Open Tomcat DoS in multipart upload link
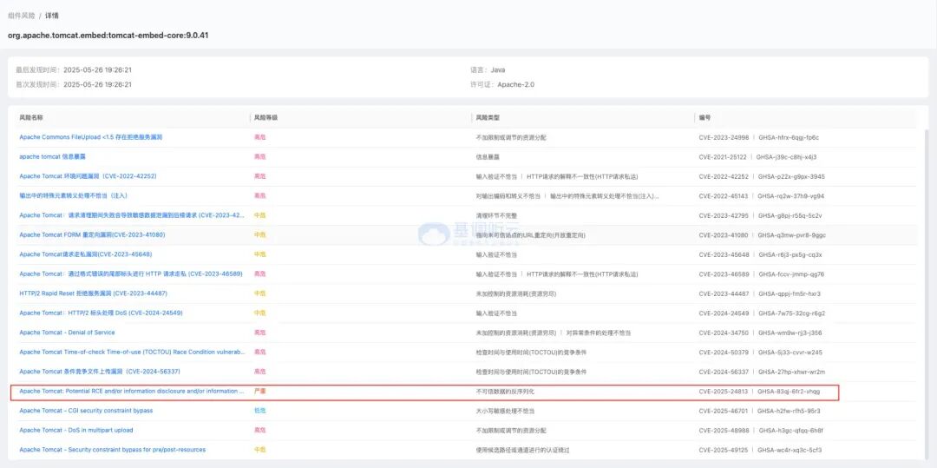The height and width of the screenshot is (468, 937). pos(76,430)
